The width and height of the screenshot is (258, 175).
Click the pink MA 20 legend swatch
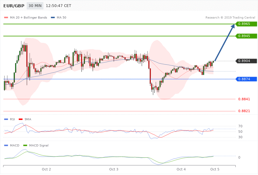[x=6, y=17]
